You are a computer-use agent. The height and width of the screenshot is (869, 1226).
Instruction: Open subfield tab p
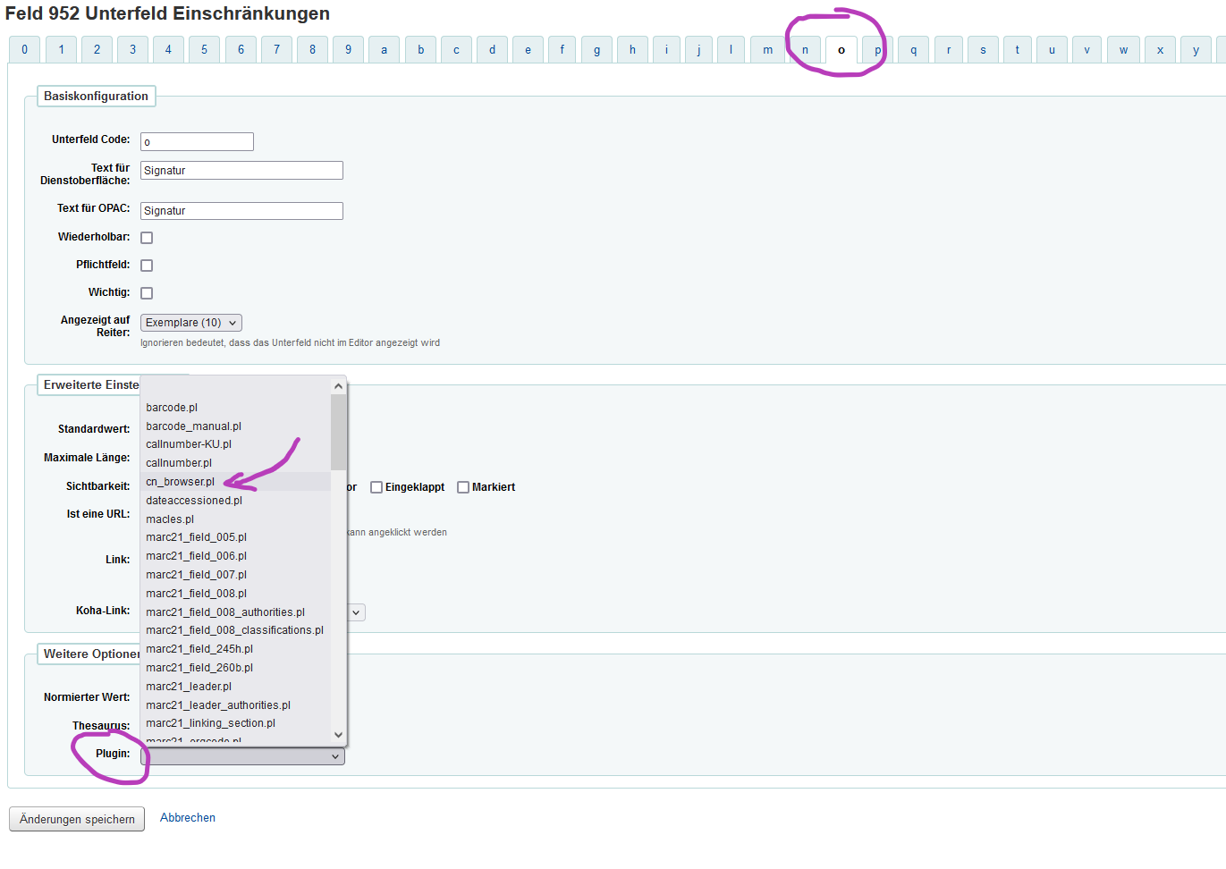pyautogui.click(x=876, y=50)
